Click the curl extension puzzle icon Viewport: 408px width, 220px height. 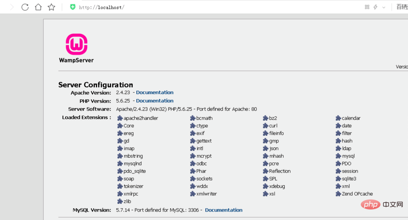265,126
